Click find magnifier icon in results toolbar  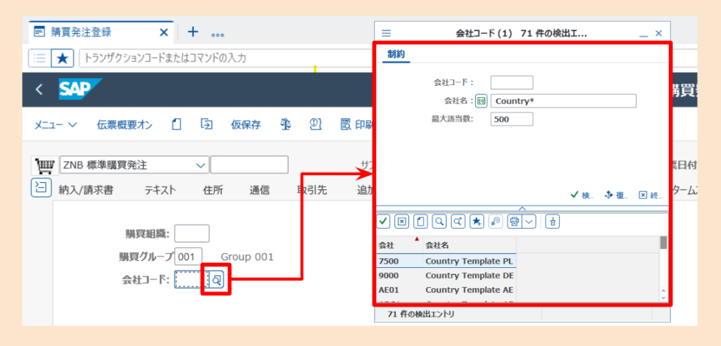pyautogui.click(x=439, y=222)
